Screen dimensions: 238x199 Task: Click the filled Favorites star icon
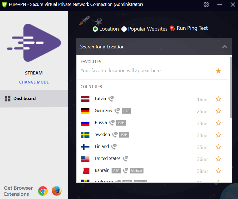click(218, 71)
